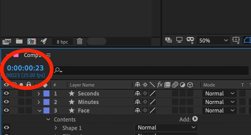
Task: Click the Interpret Footage icon
Action: pyautogui.click(x=7, y=41)
